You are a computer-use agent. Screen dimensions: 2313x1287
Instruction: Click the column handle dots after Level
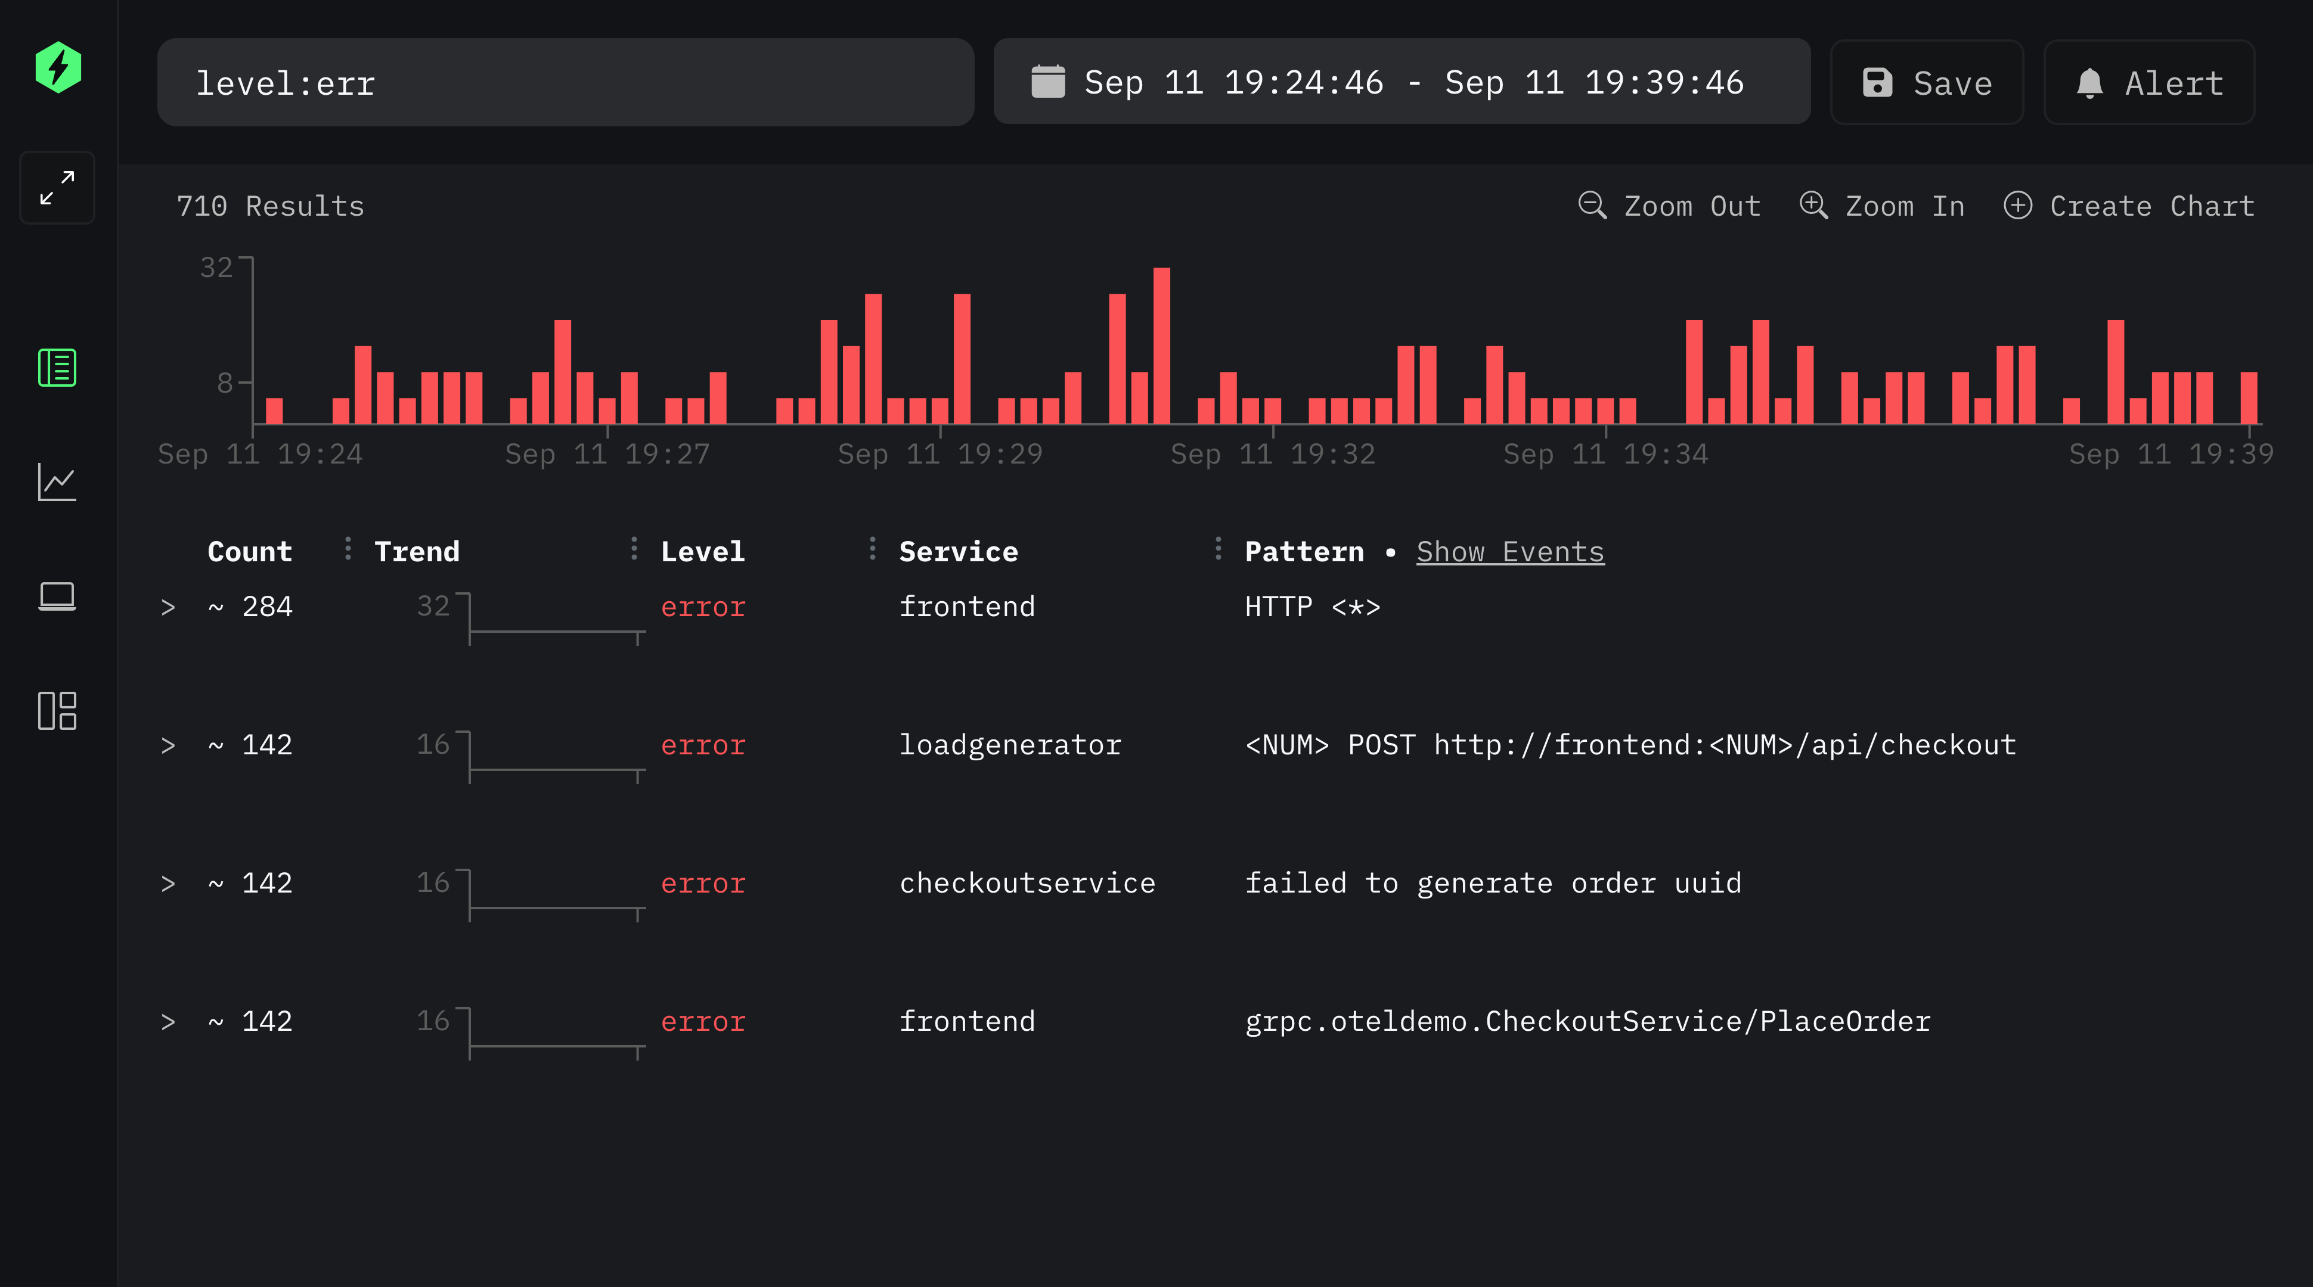[x=873, y=548]
